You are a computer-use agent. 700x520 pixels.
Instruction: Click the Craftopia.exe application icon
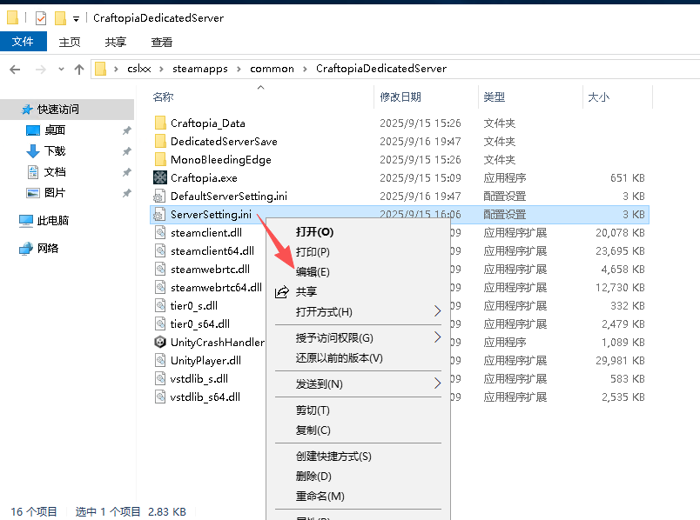pos(160,177)
